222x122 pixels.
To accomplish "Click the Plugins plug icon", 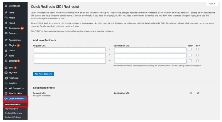I will 6,45.
